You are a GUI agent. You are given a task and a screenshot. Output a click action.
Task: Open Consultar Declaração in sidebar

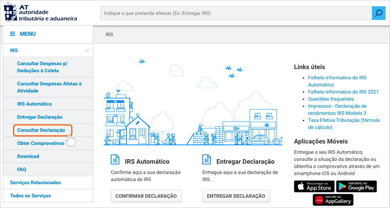pyautogui.click(x=41, y=130)
